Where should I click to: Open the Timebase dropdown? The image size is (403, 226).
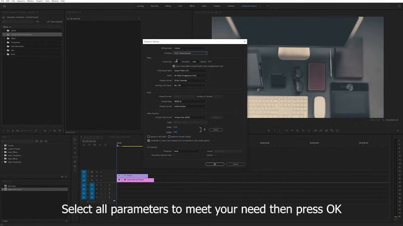pos(190,53)
